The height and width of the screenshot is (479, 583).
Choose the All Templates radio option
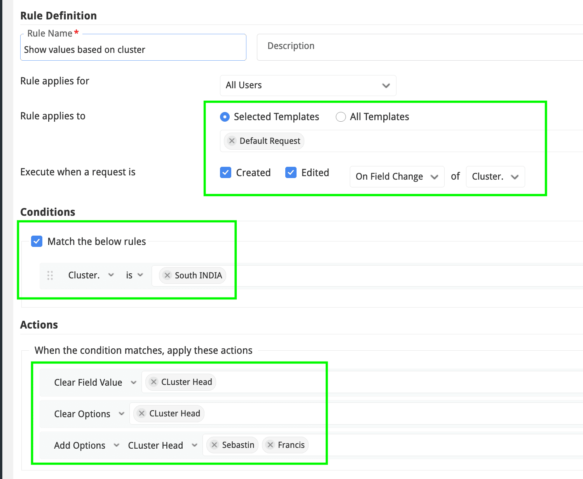coord(341,117)
